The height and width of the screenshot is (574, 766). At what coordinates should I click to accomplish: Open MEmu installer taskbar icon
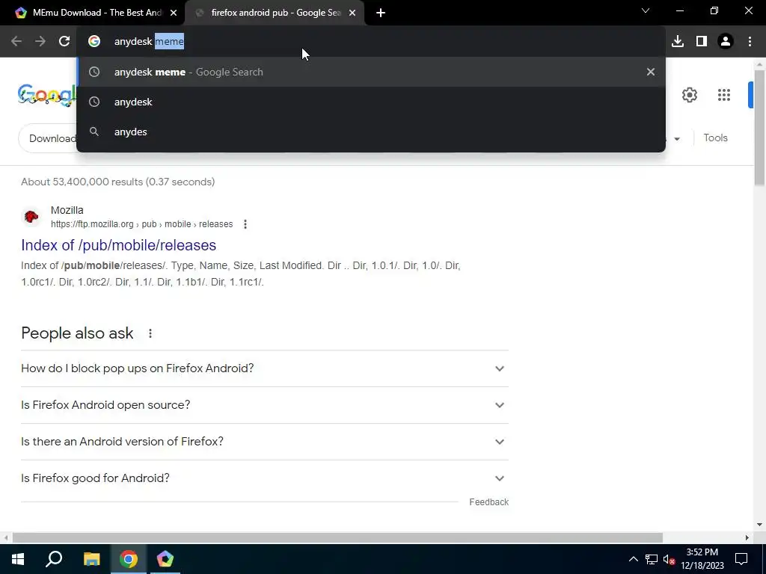(x=165, y=559)
